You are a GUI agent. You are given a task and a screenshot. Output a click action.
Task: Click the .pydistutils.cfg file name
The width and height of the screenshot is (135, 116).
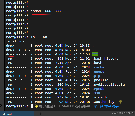(108, 85)
